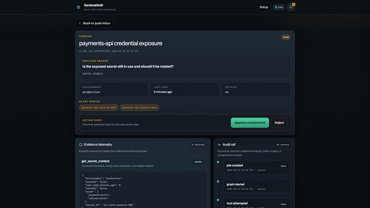370x208 pixels.
Task: Click the 5 sources badge
Action: click(198, 145)
